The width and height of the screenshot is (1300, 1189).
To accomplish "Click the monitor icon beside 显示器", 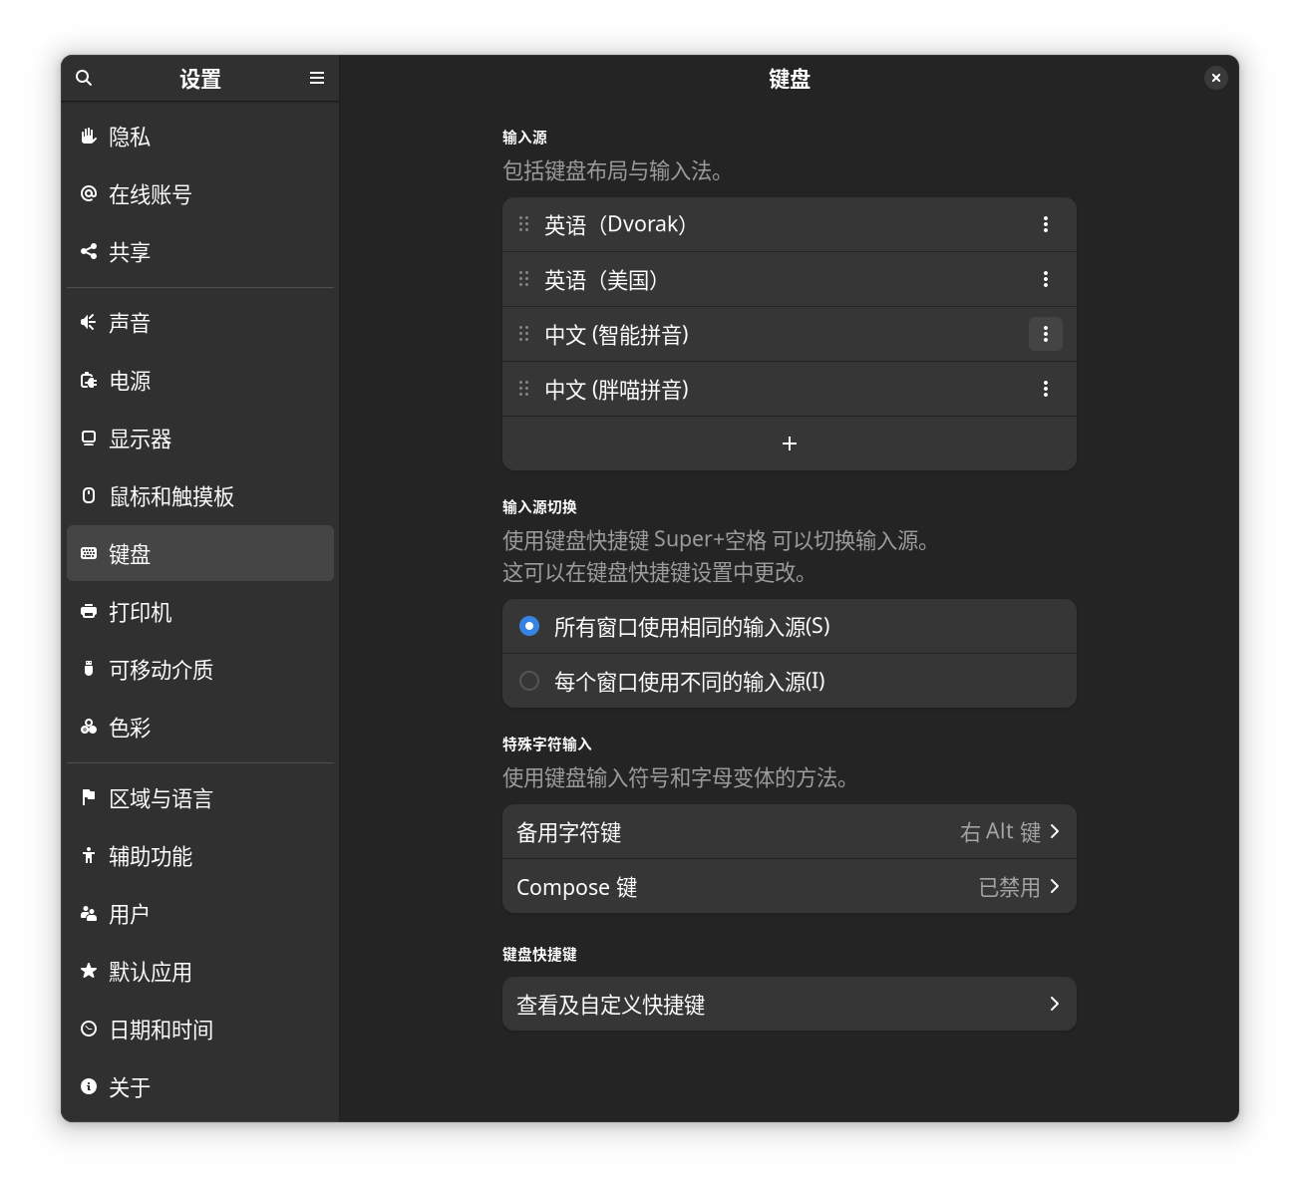I will tap(89, 438).
